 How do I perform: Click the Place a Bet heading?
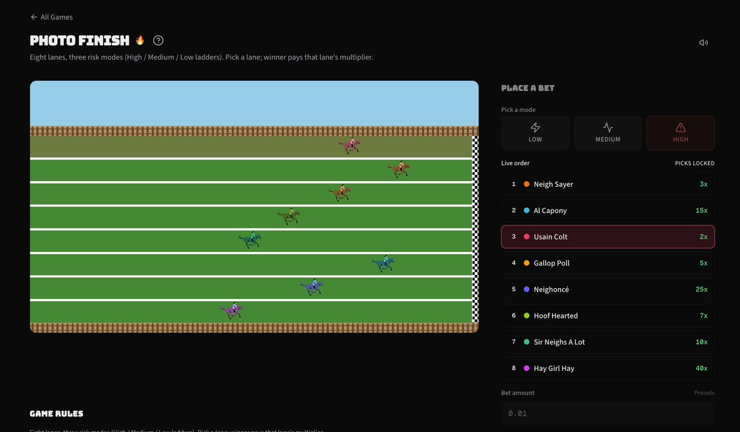[528, 88]
